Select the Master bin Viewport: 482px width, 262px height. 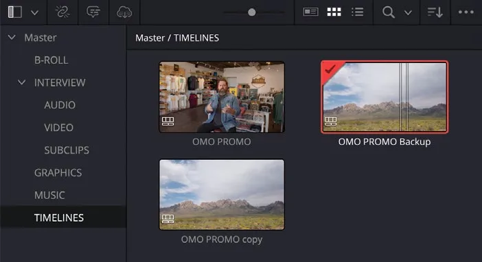pos(41,38)
